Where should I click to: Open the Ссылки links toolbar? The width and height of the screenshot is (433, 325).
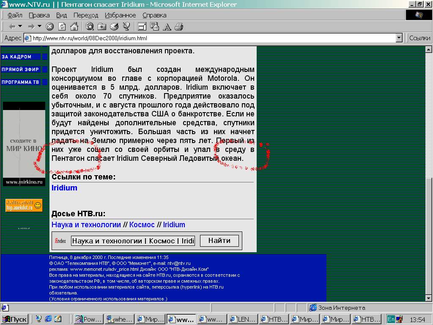(x=420, y=38)
